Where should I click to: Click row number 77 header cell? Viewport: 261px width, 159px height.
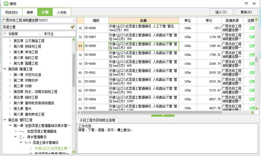80,46
